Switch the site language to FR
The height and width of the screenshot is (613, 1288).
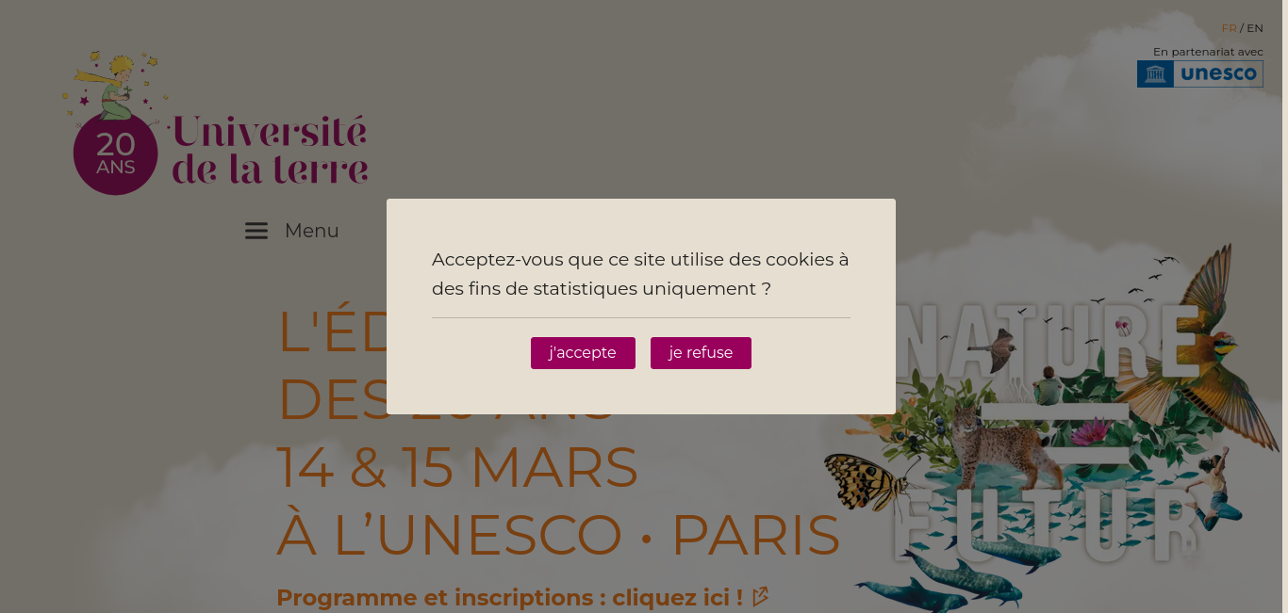coord(1229,28)
